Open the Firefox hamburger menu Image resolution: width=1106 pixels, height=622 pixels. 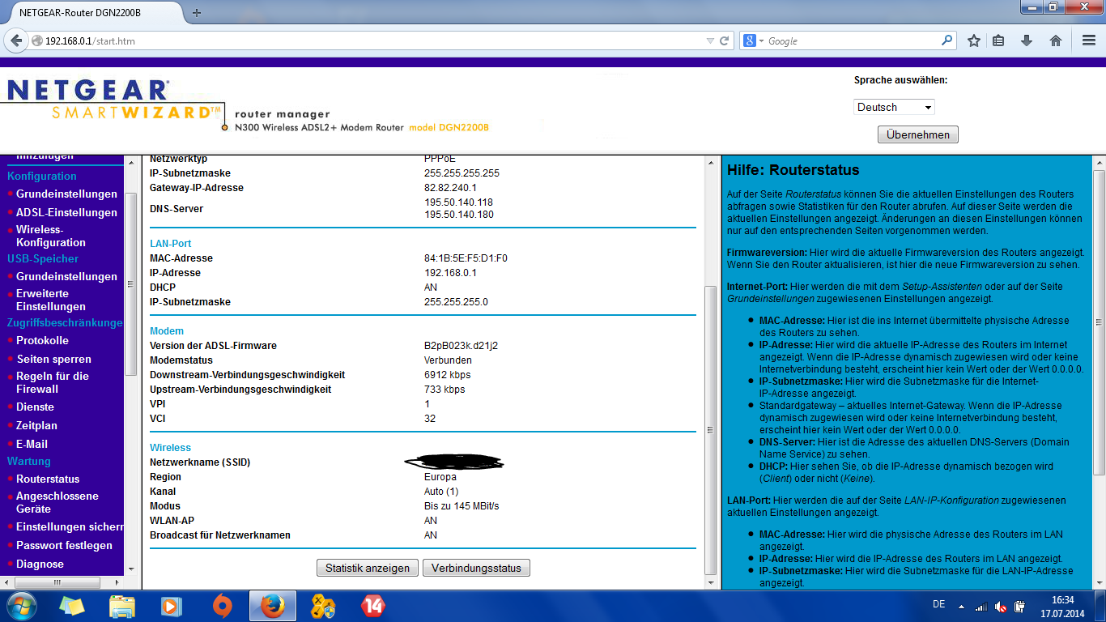(x=1089, y=40)
